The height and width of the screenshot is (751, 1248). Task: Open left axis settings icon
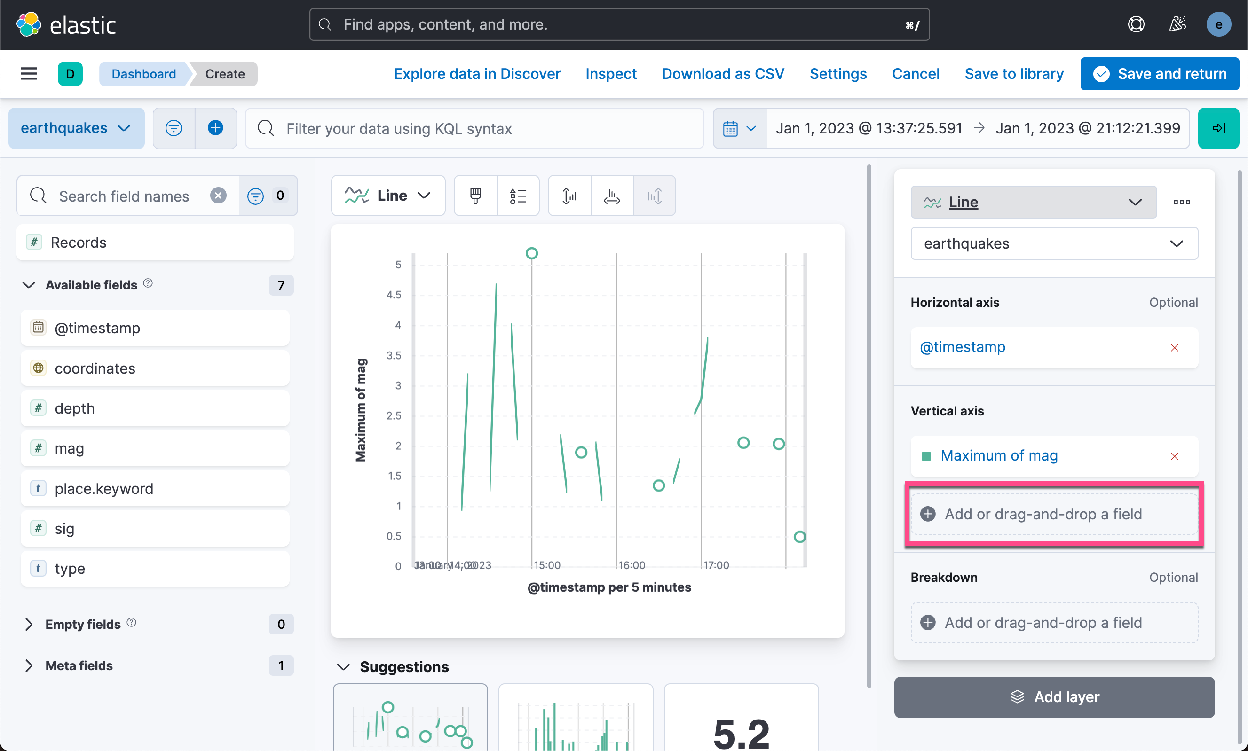point(569,196)
